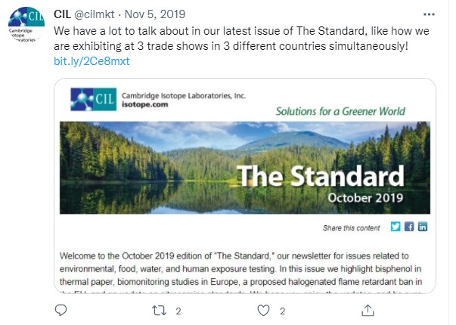
Task: Click the Facebook share icon in newsletter
Action: pos(409,227)
